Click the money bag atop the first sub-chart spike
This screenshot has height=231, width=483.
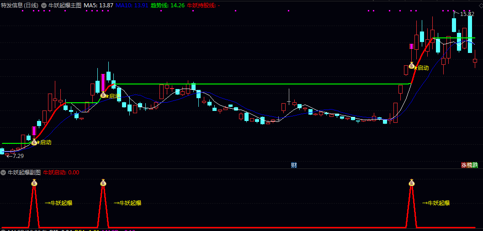(x=34, y=183)
